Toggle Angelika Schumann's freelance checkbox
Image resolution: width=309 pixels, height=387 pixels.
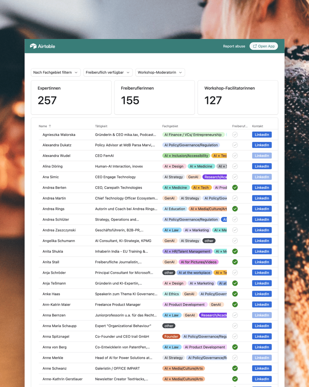[235, 241]
